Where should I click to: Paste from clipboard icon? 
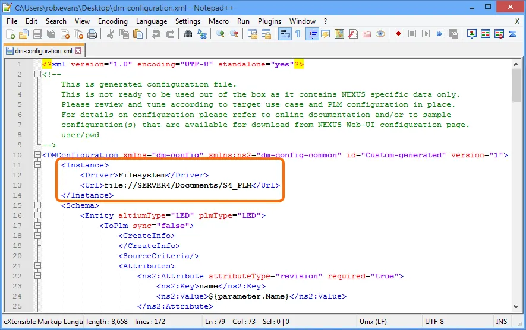pos(138,34)
